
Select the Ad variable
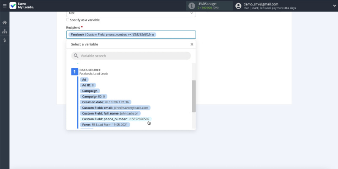(x=84, y=80)
